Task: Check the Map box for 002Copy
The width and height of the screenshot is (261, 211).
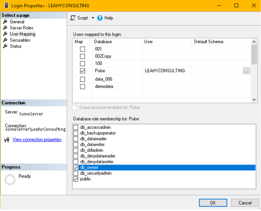Action: click(x=83, y=56)
